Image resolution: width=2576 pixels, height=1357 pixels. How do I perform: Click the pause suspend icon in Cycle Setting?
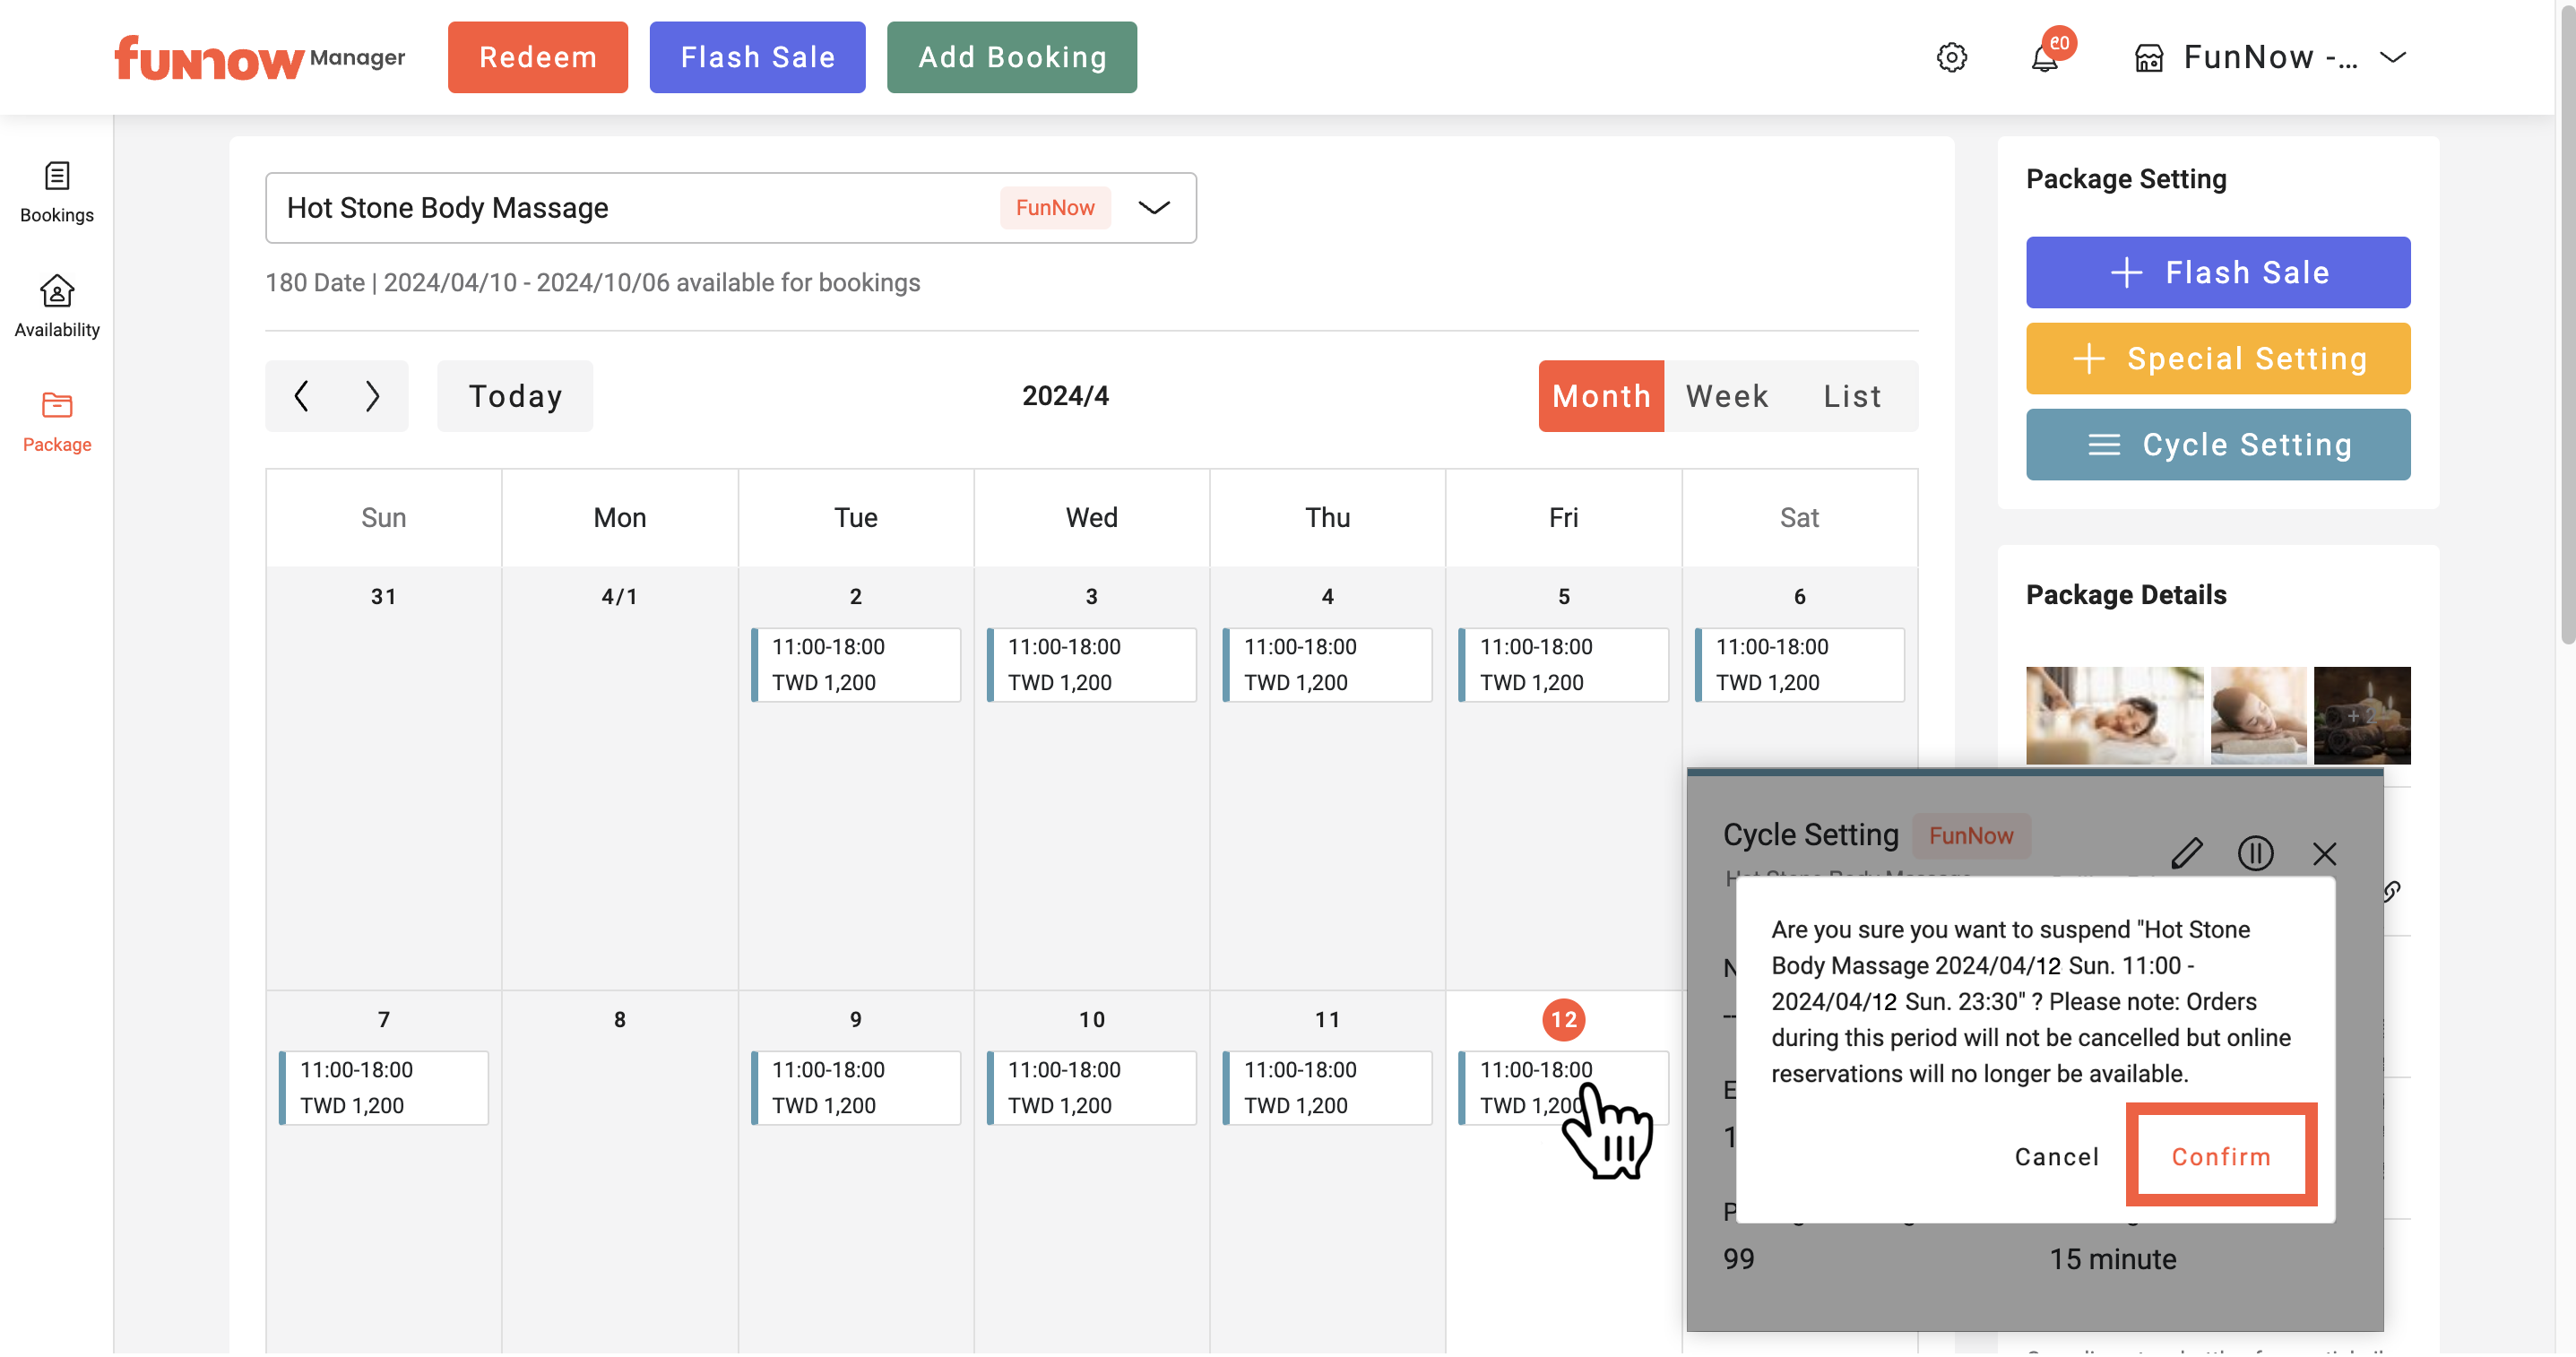(x=2255, y=853)
